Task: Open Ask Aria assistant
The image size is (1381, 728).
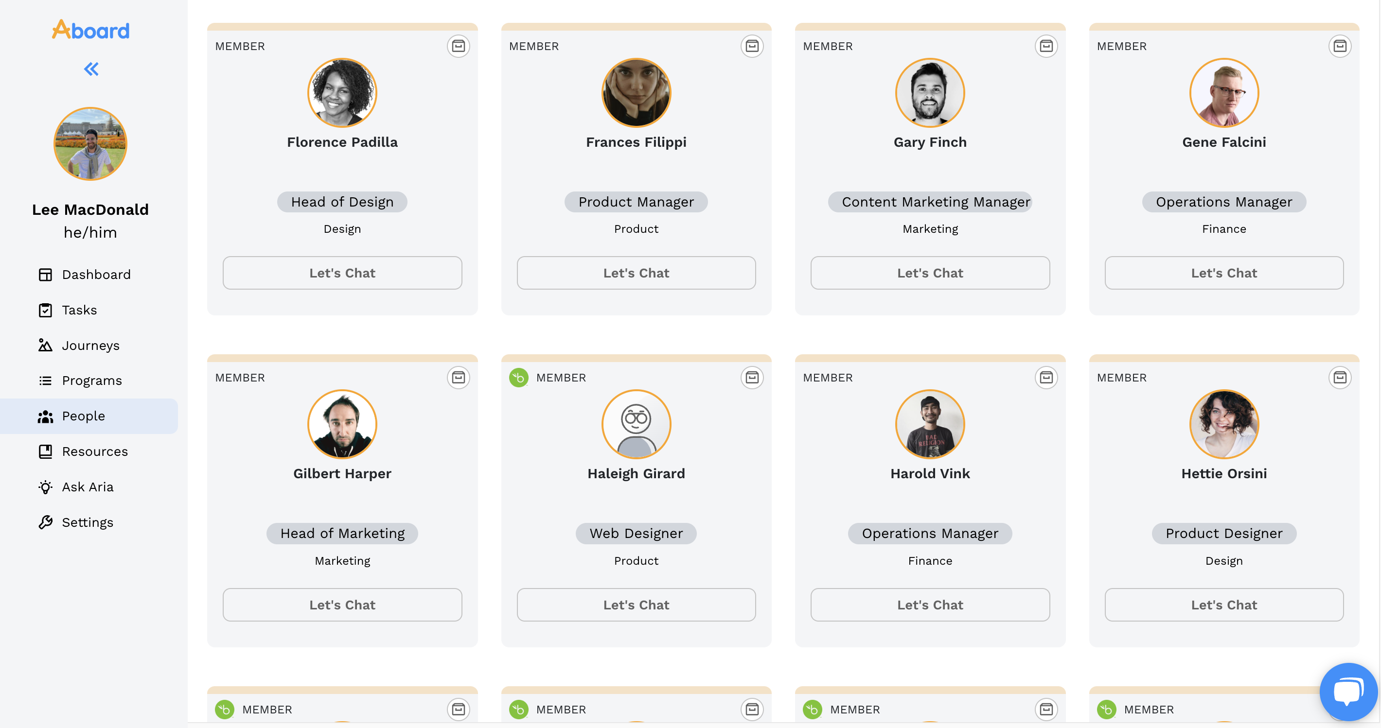Action: click(88, 486)
